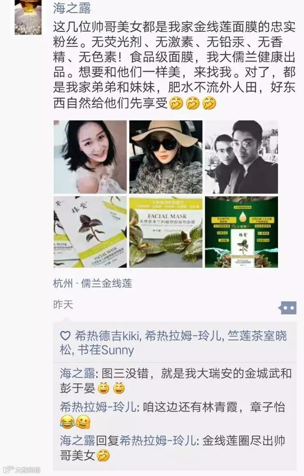View the black-and-white photo of two men
The image size is (304, 476).
tap(241, 157)
